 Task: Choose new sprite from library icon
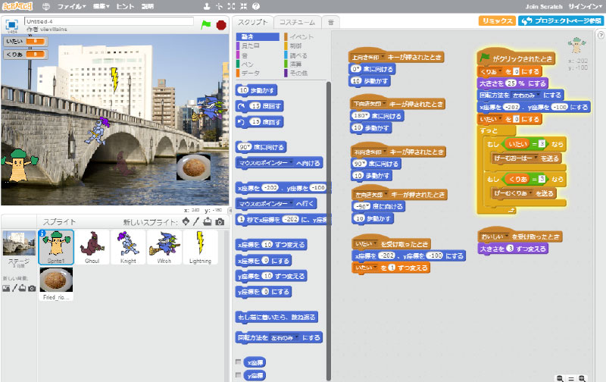(x=186, y=221)
